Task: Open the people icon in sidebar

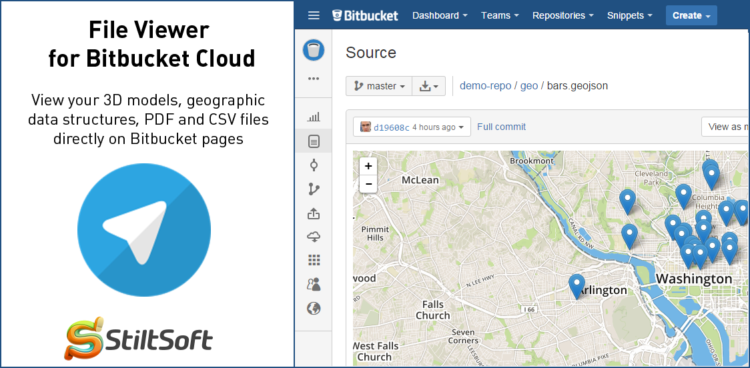Action: (x=314, y=285)
